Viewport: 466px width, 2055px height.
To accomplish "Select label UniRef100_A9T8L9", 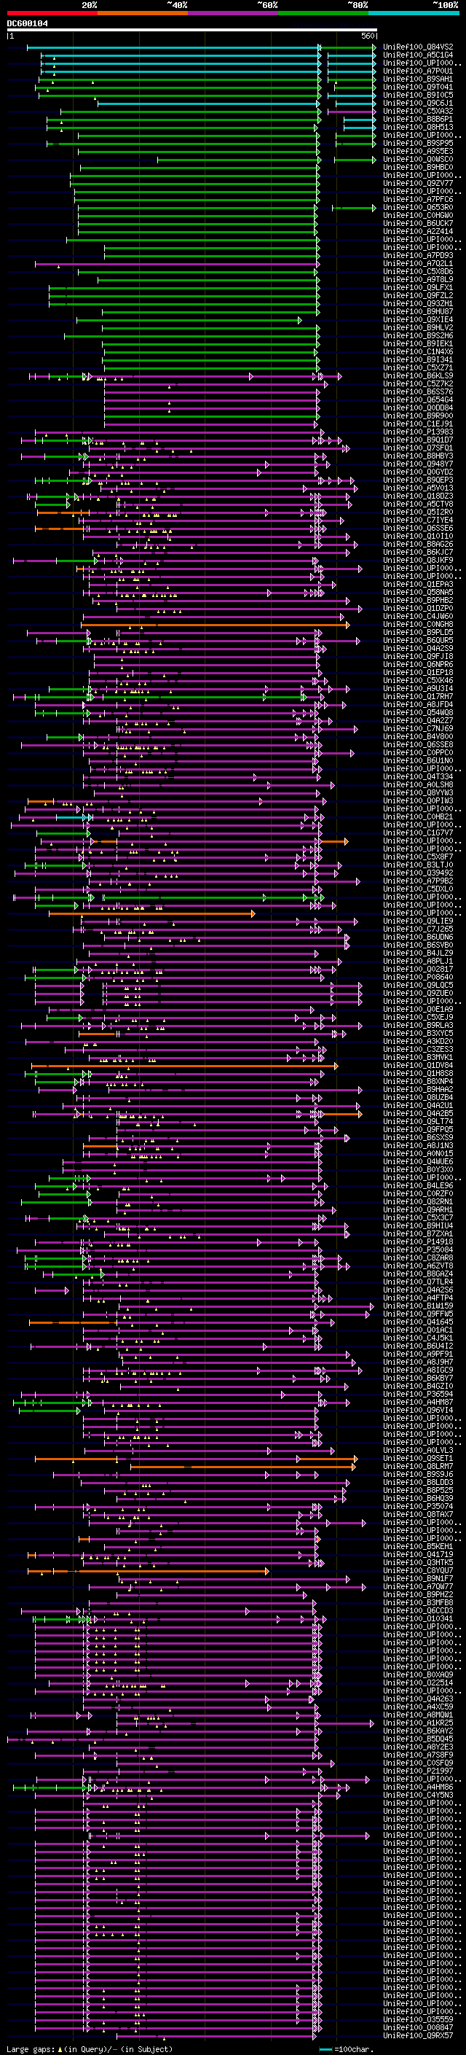I will [x=418, y=279].
